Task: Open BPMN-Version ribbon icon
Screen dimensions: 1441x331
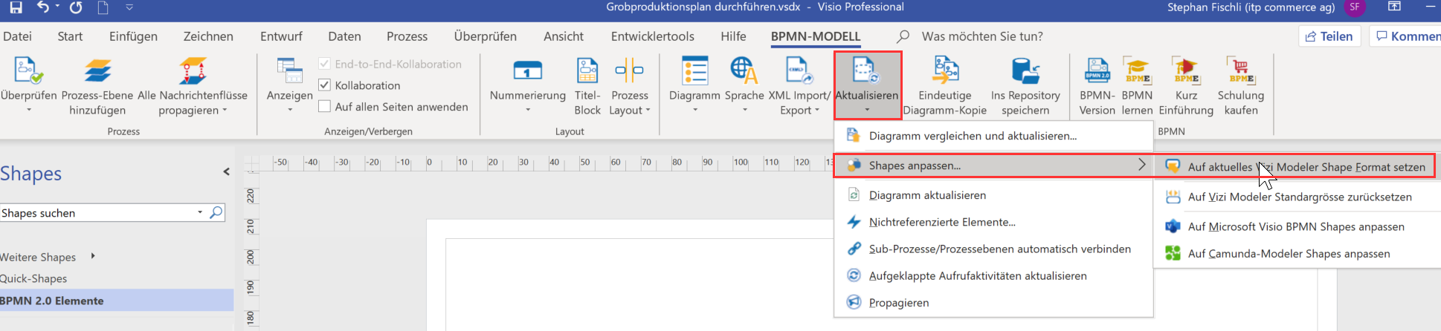Action: [1097, 71]
